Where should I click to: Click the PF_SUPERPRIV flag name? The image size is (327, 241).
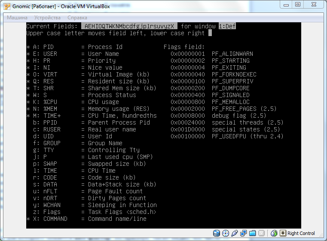point(232,81)
